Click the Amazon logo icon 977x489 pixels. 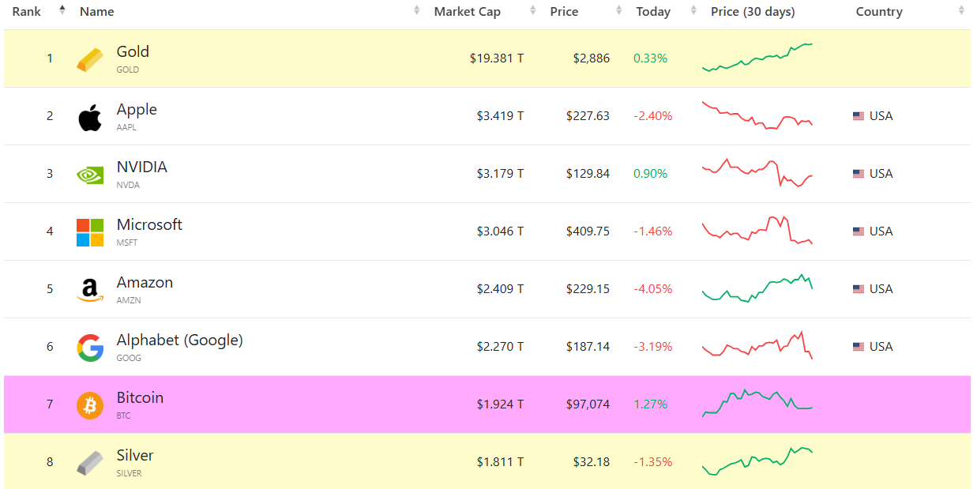[x=90, y=290]
